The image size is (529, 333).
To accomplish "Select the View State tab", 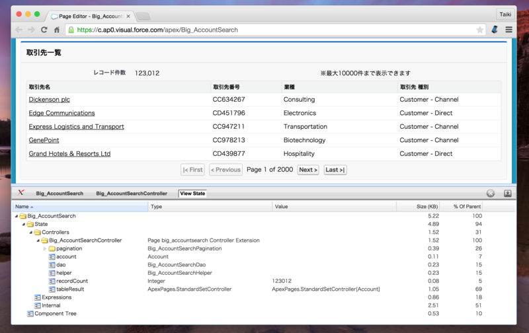I will pos(192,194).
